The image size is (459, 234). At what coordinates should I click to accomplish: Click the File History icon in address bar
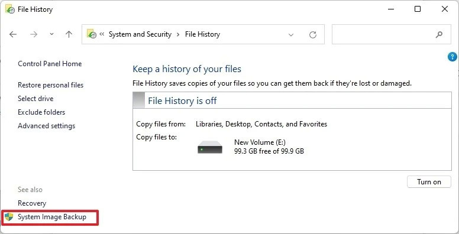tap(92, 34)
